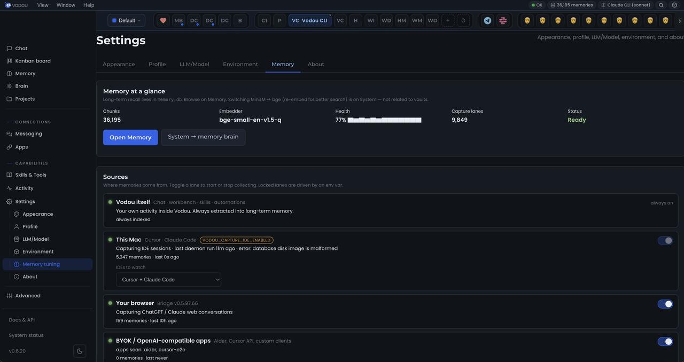
Task: Open Environment sub-item in the sidebar
Action: tap(37, 252)
